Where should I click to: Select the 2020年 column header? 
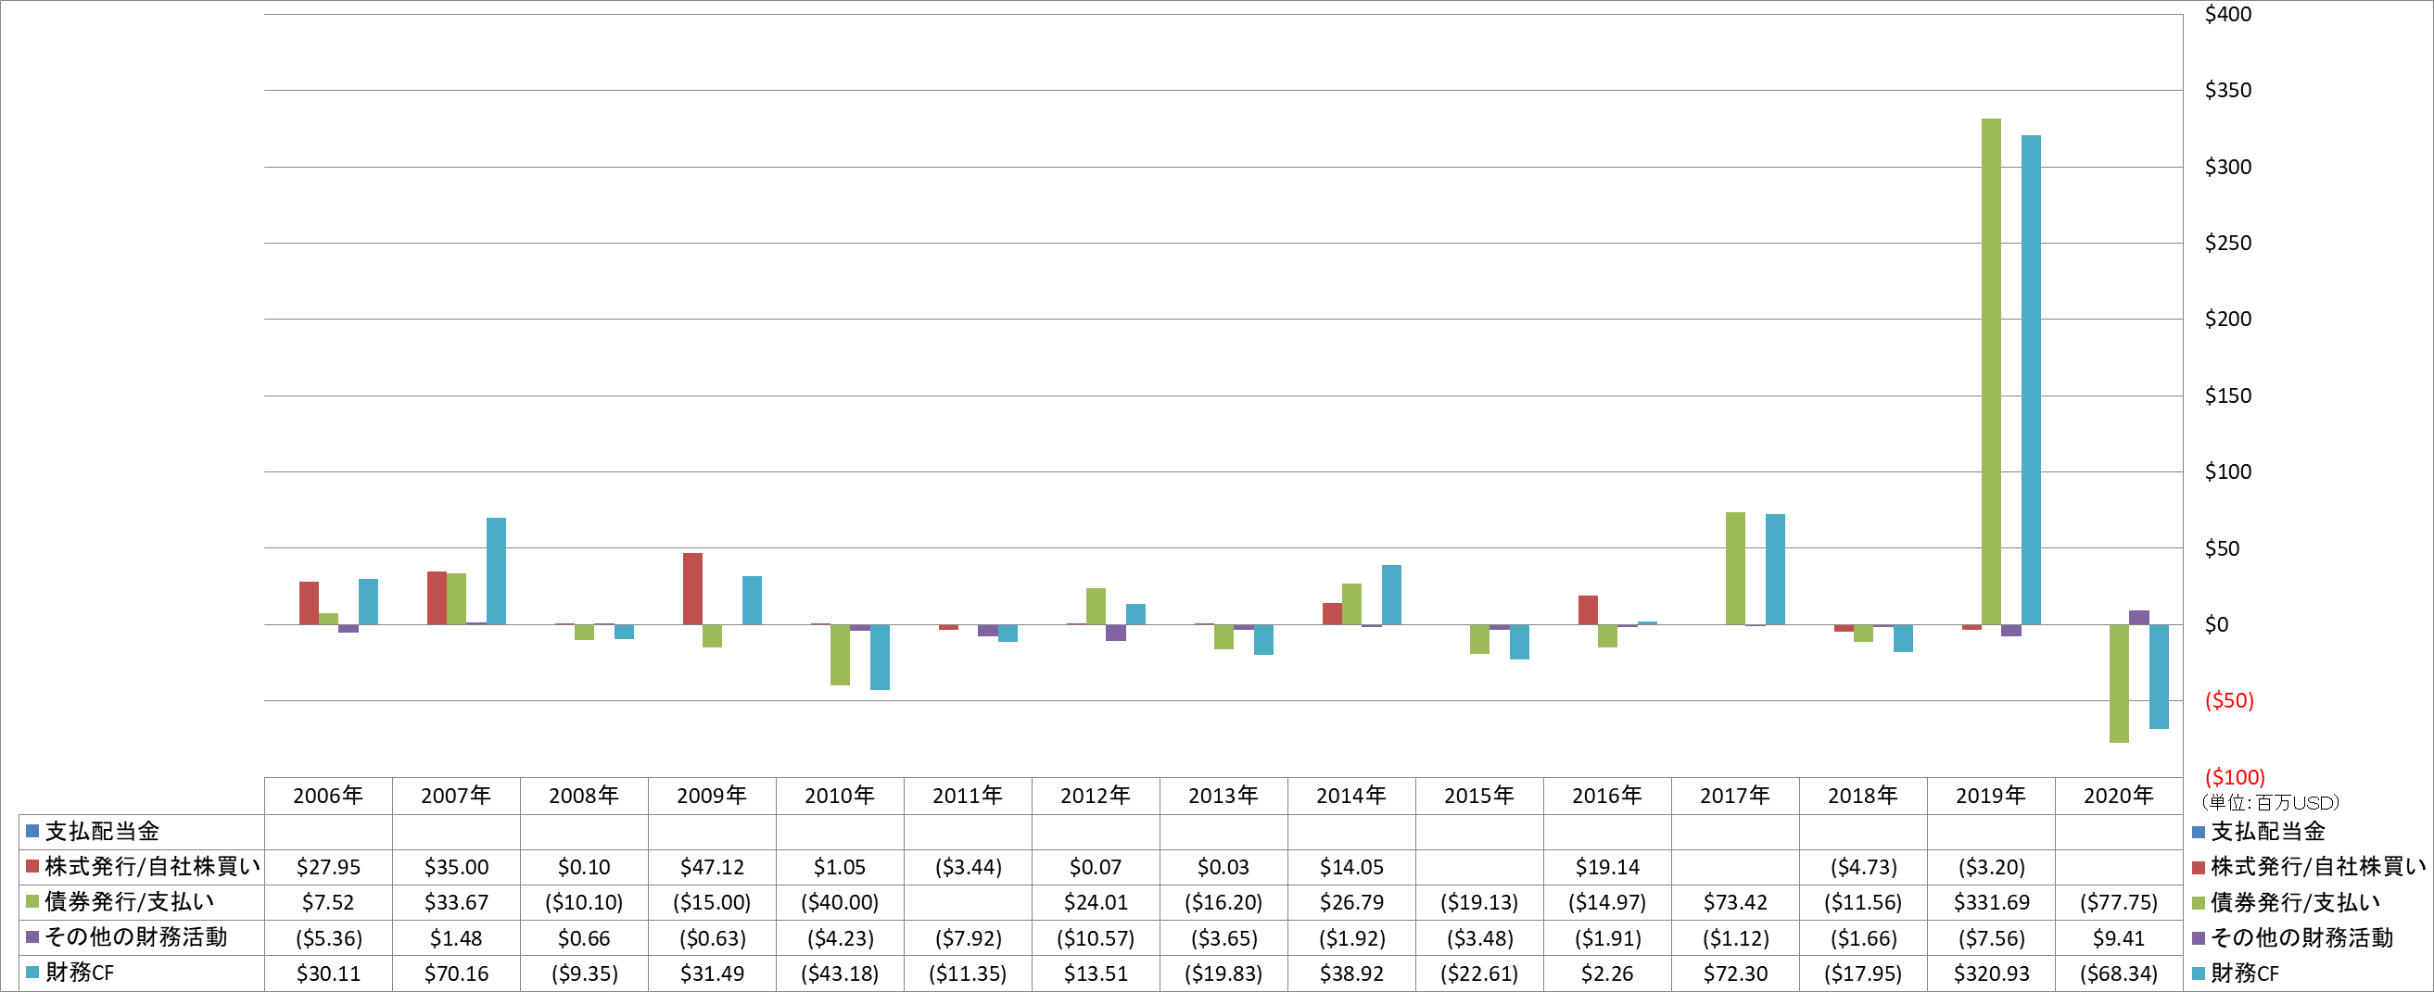tap(2119, 796)
